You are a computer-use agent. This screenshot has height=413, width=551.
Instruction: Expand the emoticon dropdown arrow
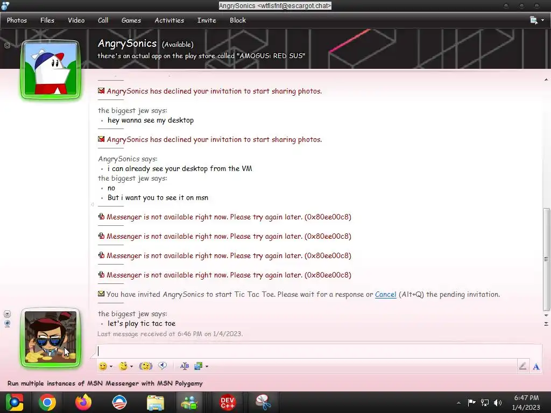pos(111,367)
